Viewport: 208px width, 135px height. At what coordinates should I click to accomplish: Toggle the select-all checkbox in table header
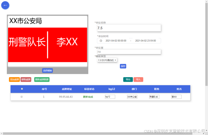(x=22, y=89)
